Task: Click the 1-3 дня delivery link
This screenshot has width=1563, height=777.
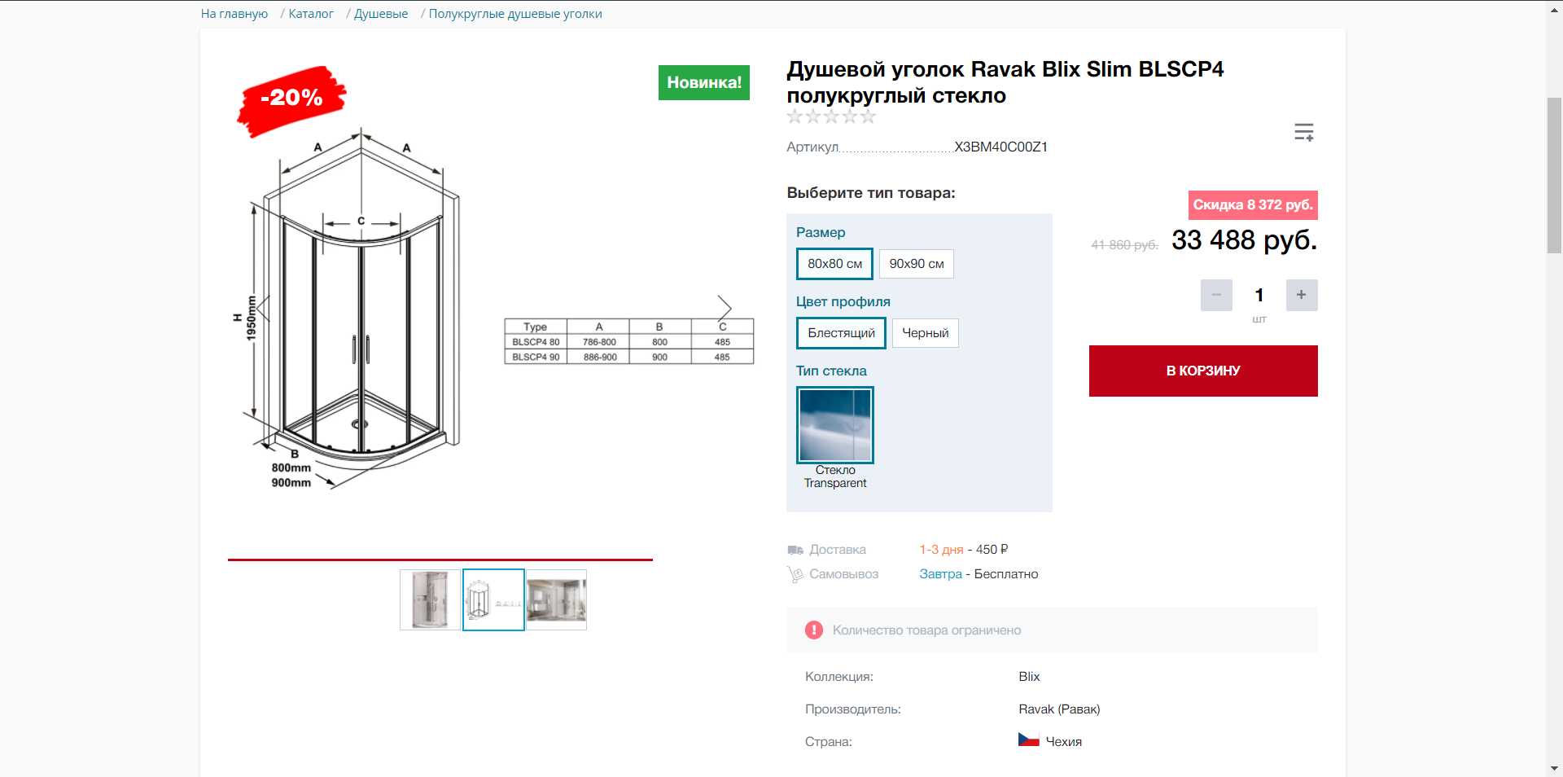Action: [x=942, y=550]
